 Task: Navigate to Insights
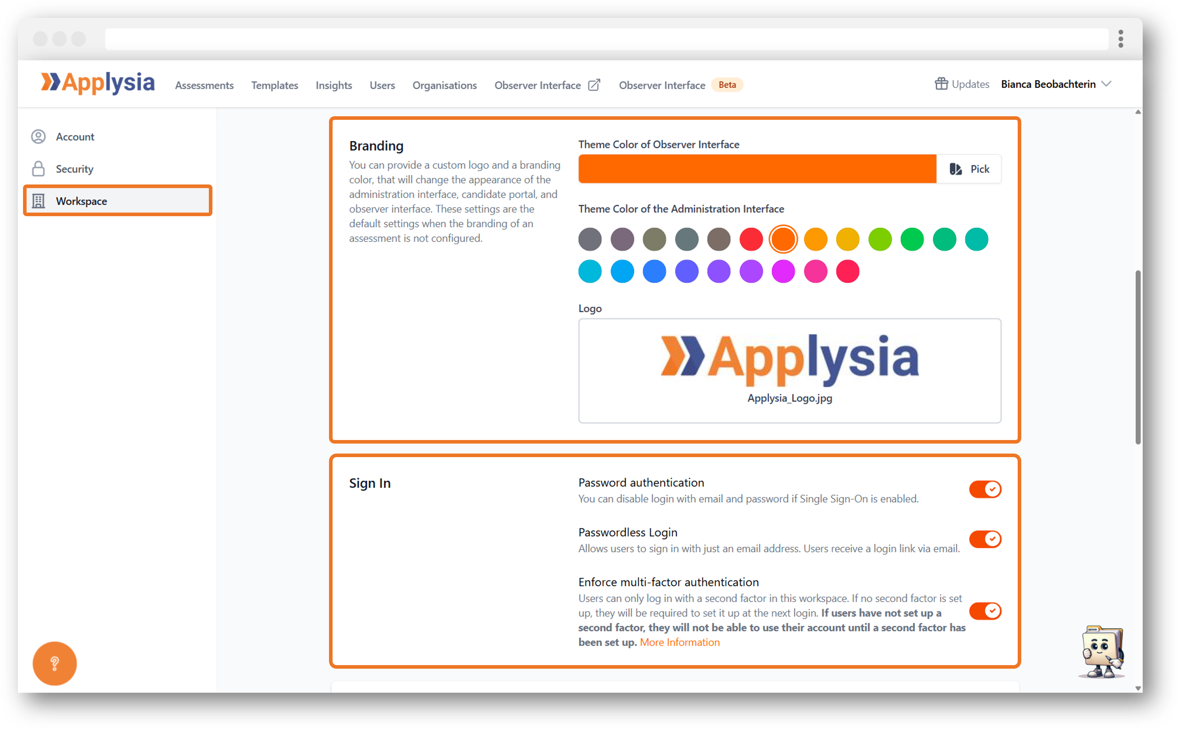point(334,85)
